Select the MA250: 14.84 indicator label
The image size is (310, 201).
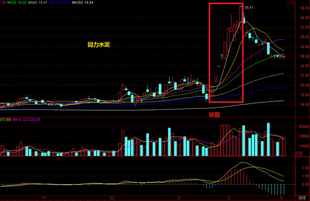83,2
